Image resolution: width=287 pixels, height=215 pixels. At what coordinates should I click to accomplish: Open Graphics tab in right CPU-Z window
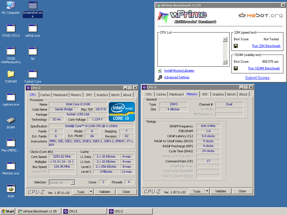[218, 94]
